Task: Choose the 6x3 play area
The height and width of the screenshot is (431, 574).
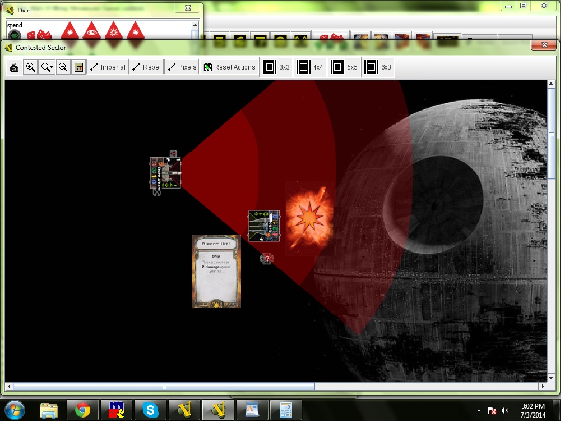Action: [x=378, y=67]
